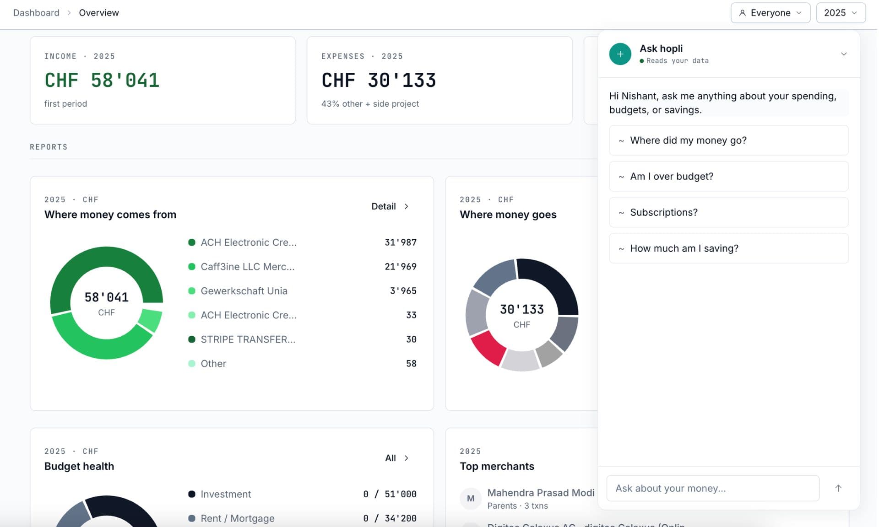
Task: Click the 0 / 51'000 budget value
Action: 390,494
